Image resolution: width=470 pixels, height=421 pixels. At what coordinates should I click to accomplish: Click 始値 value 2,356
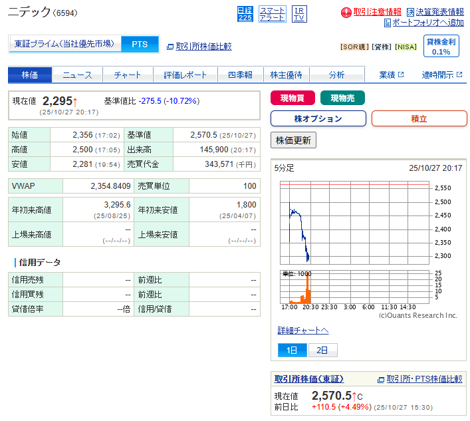coord(82,135)
